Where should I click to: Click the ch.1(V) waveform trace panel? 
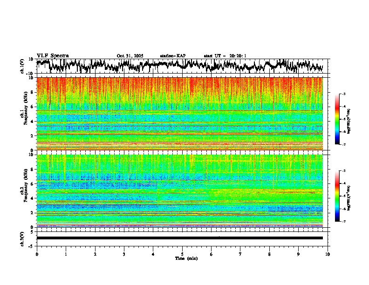(x=182, y=66)
